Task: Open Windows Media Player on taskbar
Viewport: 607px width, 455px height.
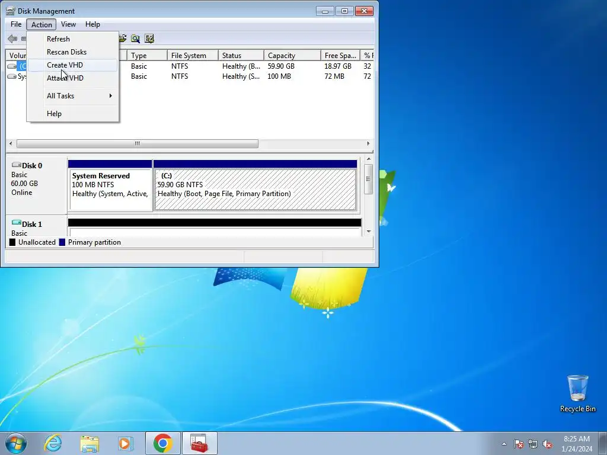Action: pos(126,443)
